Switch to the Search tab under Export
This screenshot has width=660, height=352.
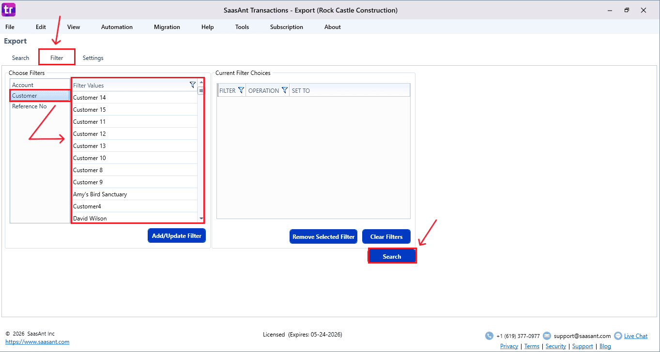(21, 58)
